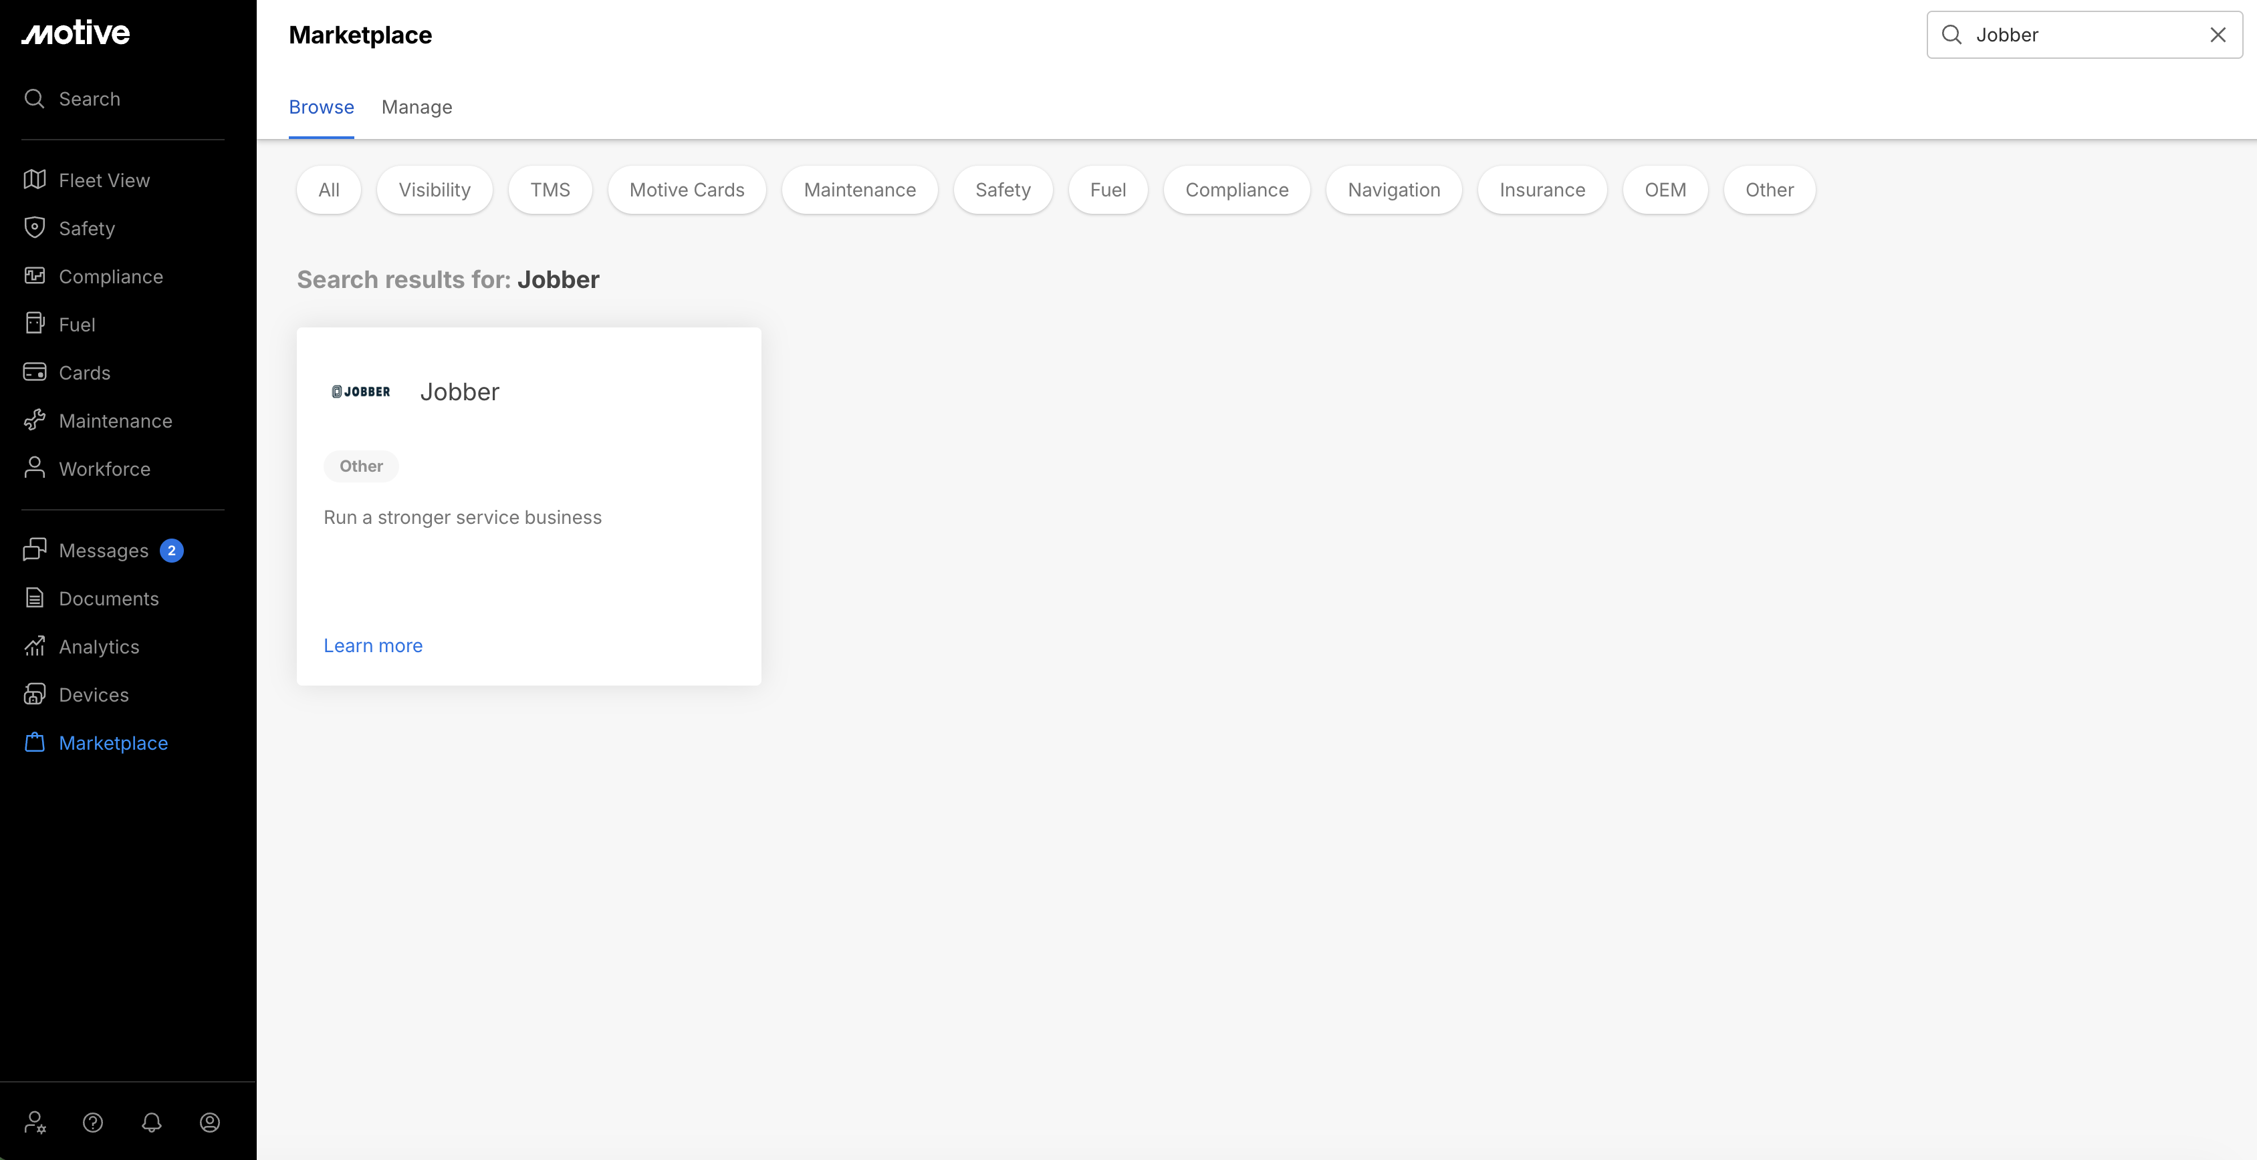Click the magnifier icon in Marketplace search box
The image size is (2257, 1160).
click(1951, 34)
